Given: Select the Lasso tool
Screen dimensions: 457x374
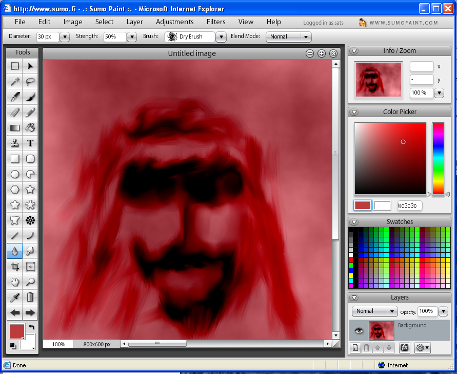Looking at the screenshot, I should [x=30, y=81].
